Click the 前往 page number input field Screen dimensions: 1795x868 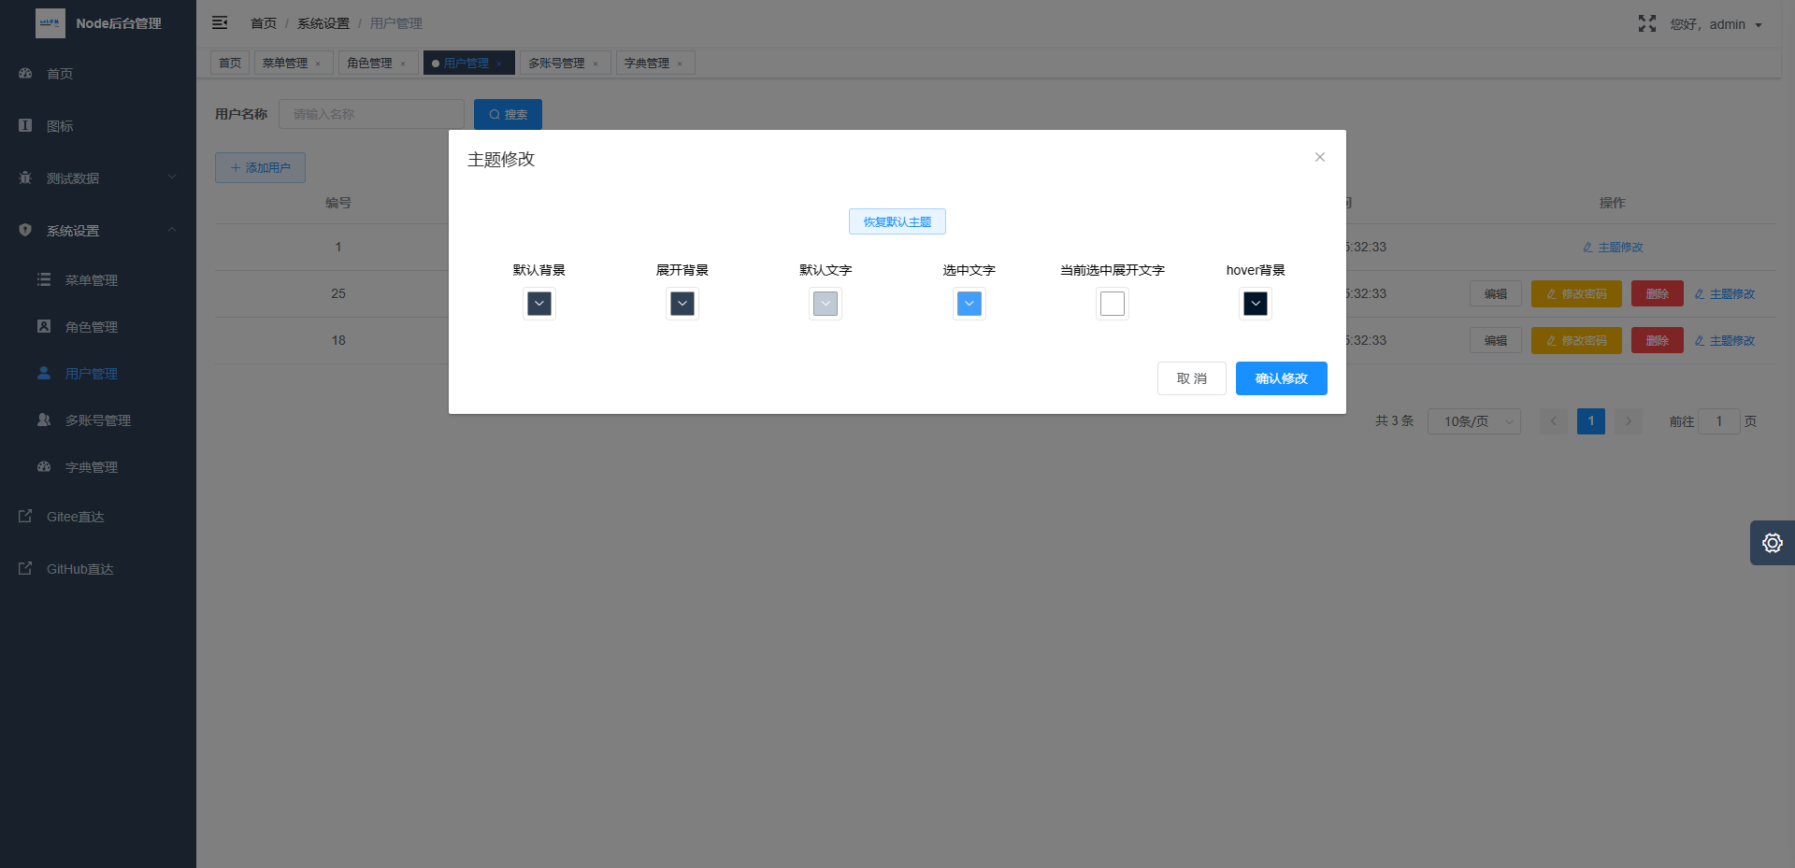tap(1719, 421)
